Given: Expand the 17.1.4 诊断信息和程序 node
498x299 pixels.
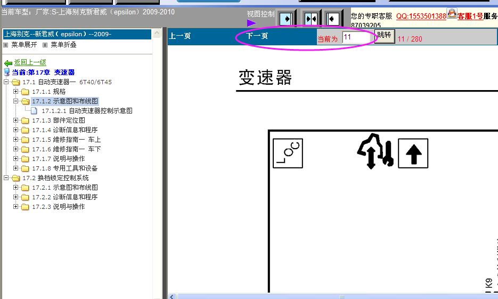Looking at the screenshot, I should pyautogui.click(x=15, y=130).
